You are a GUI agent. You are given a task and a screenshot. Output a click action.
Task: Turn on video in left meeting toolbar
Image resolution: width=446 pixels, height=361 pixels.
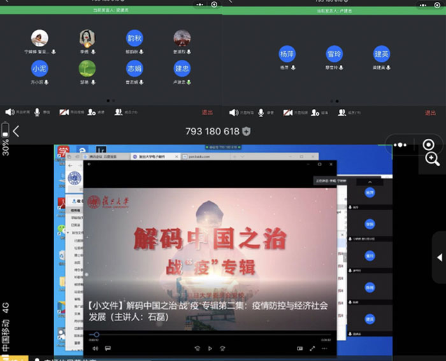(64, 112)
